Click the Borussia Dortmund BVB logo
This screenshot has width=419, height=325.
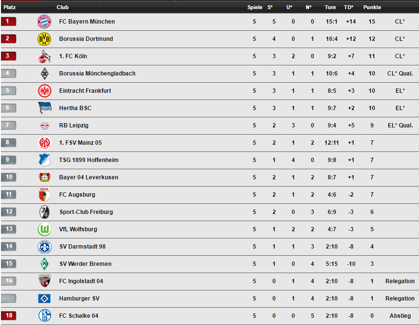(44, 39)
